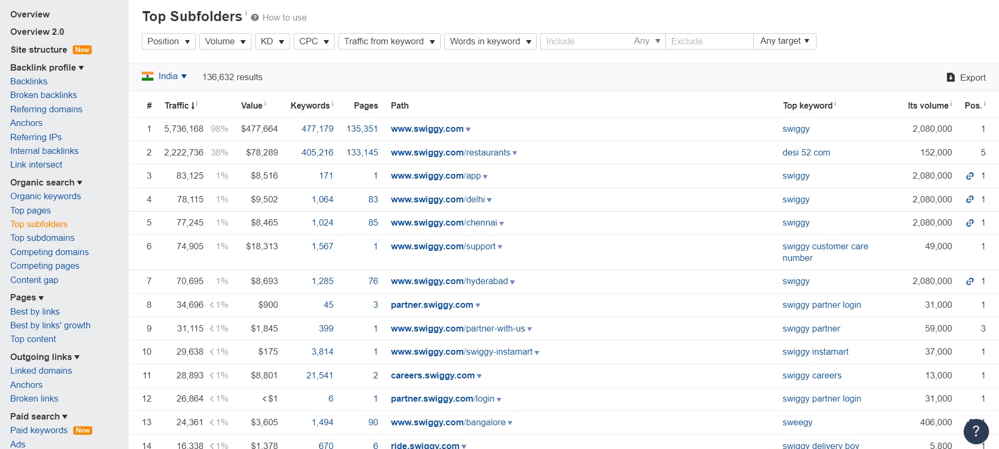
Task: Open the Any target dropdown
Action: [x=785, y=41]
